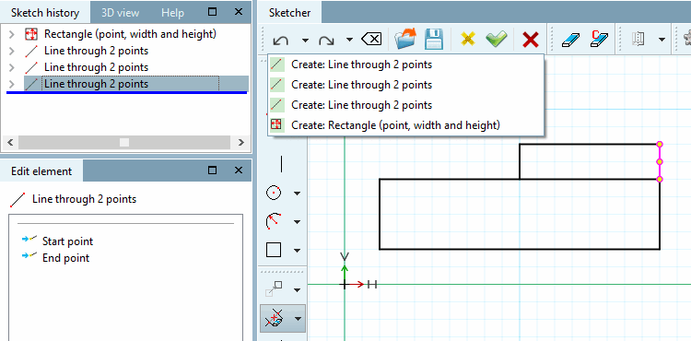
Task: Select the arc drawing tool
Action: pyautogui.click(x=274, y=221)
